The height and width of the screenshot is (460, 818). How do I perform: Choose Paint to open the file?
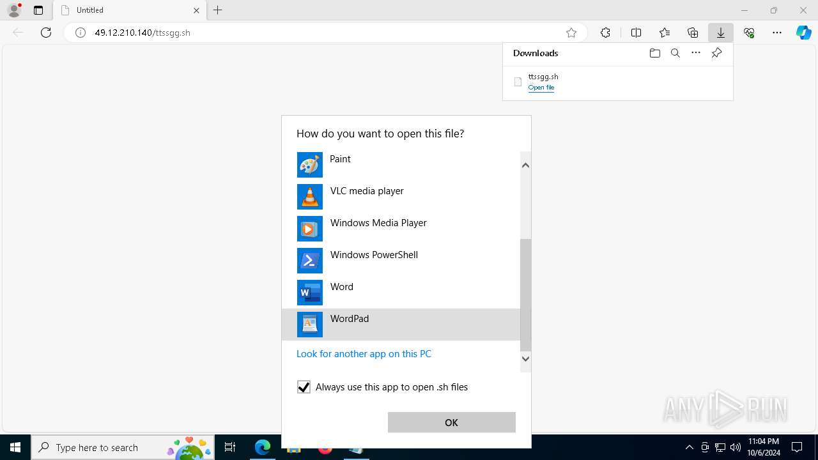pyautogui.click(x=401, y=165)
